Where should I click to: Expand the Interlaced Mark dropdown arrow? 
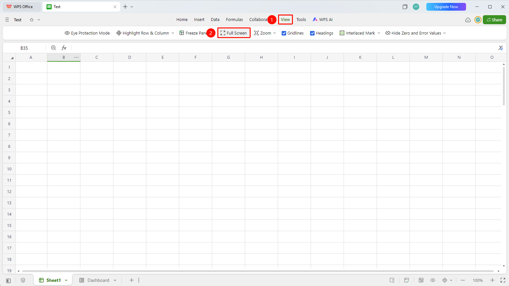click(379, 33)
